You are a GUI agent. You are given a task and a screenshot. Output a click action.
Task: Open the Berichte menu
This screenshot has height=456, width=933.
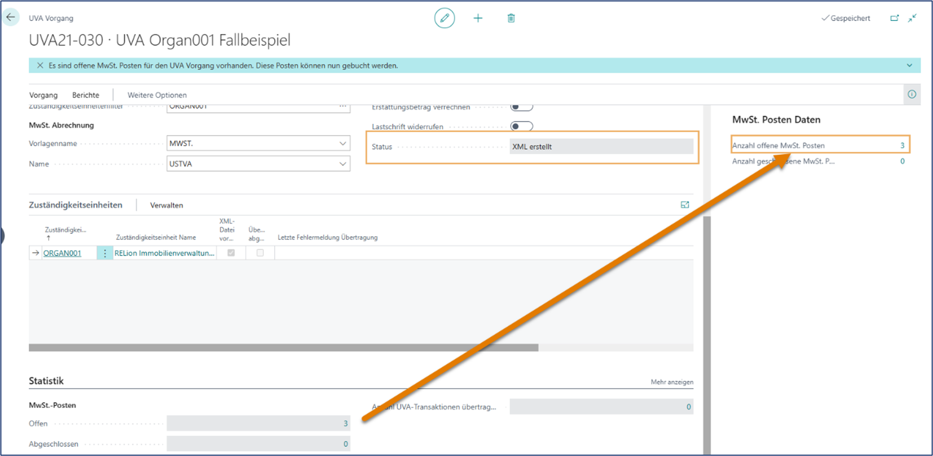pos(85,95)
